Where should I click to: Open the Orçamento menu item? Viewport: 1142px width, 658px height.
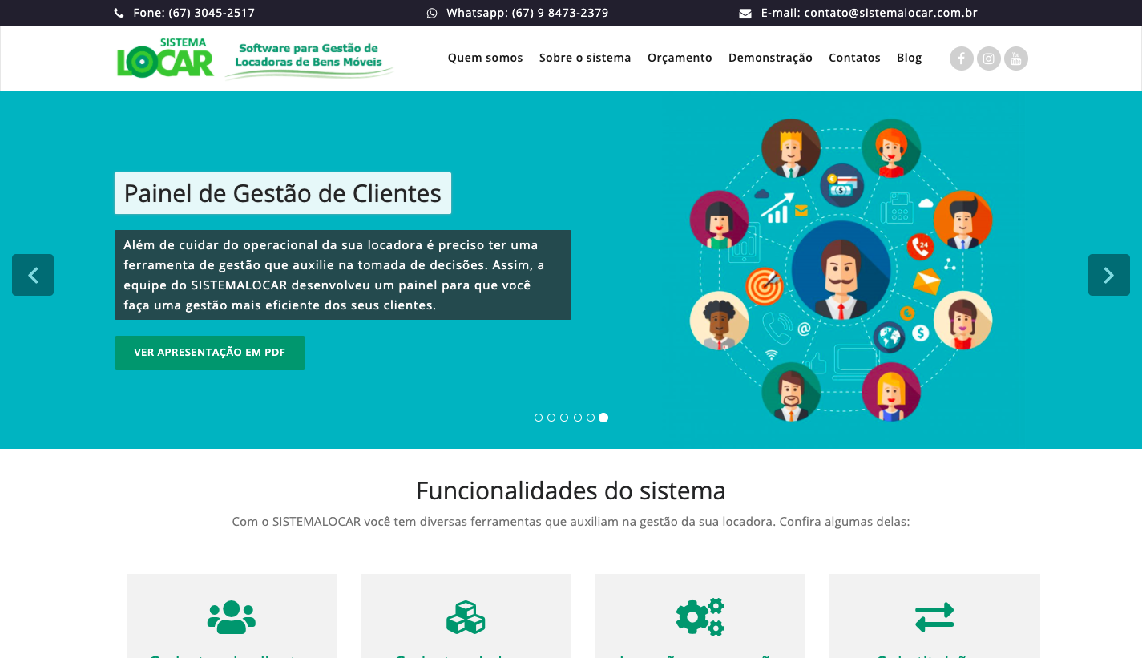(680, 58)
